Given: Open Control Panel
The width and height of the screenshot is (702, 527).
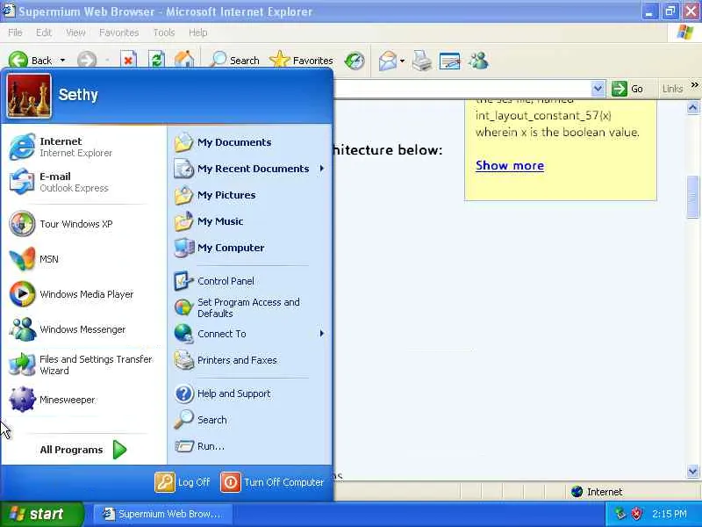Looking at the screenshot, I should coord(249,281).
